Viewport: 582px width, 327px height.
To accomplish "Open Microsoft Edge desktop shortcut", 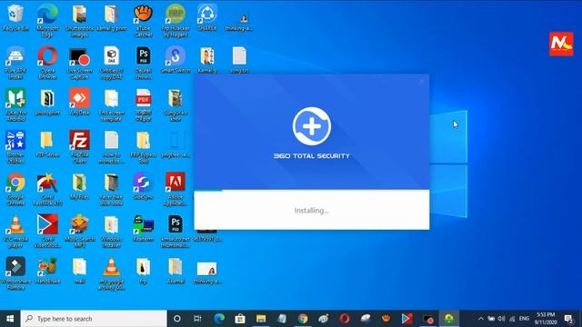I will coord(47,20).
